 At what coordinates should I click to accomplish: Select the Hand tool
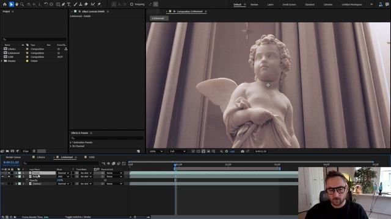point(16,4)
